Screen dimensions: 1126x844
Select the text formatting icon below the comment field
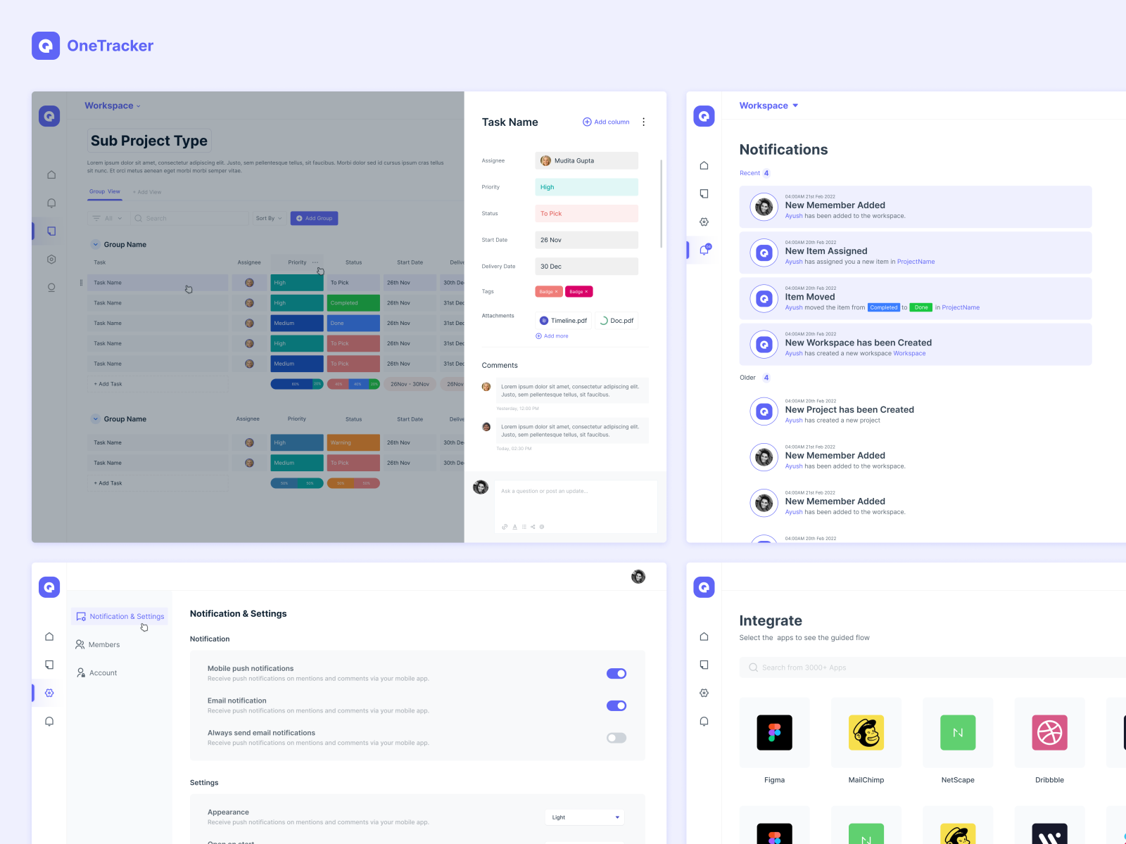coord(514,526)
